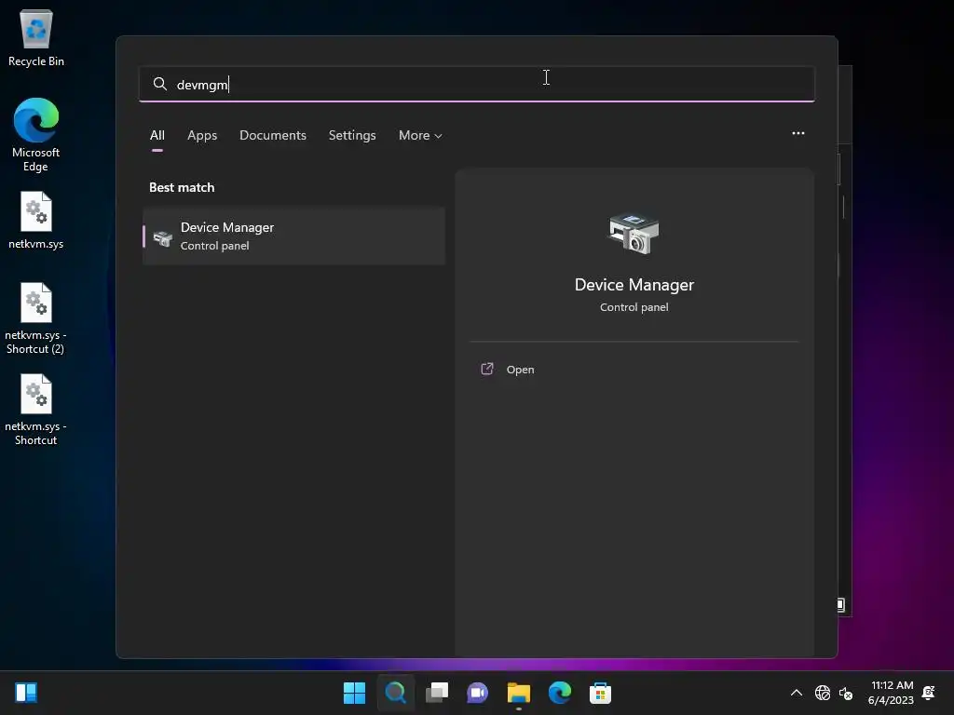Click the network globe tray icon
The image size is (954, 715).
pos(823,693)
